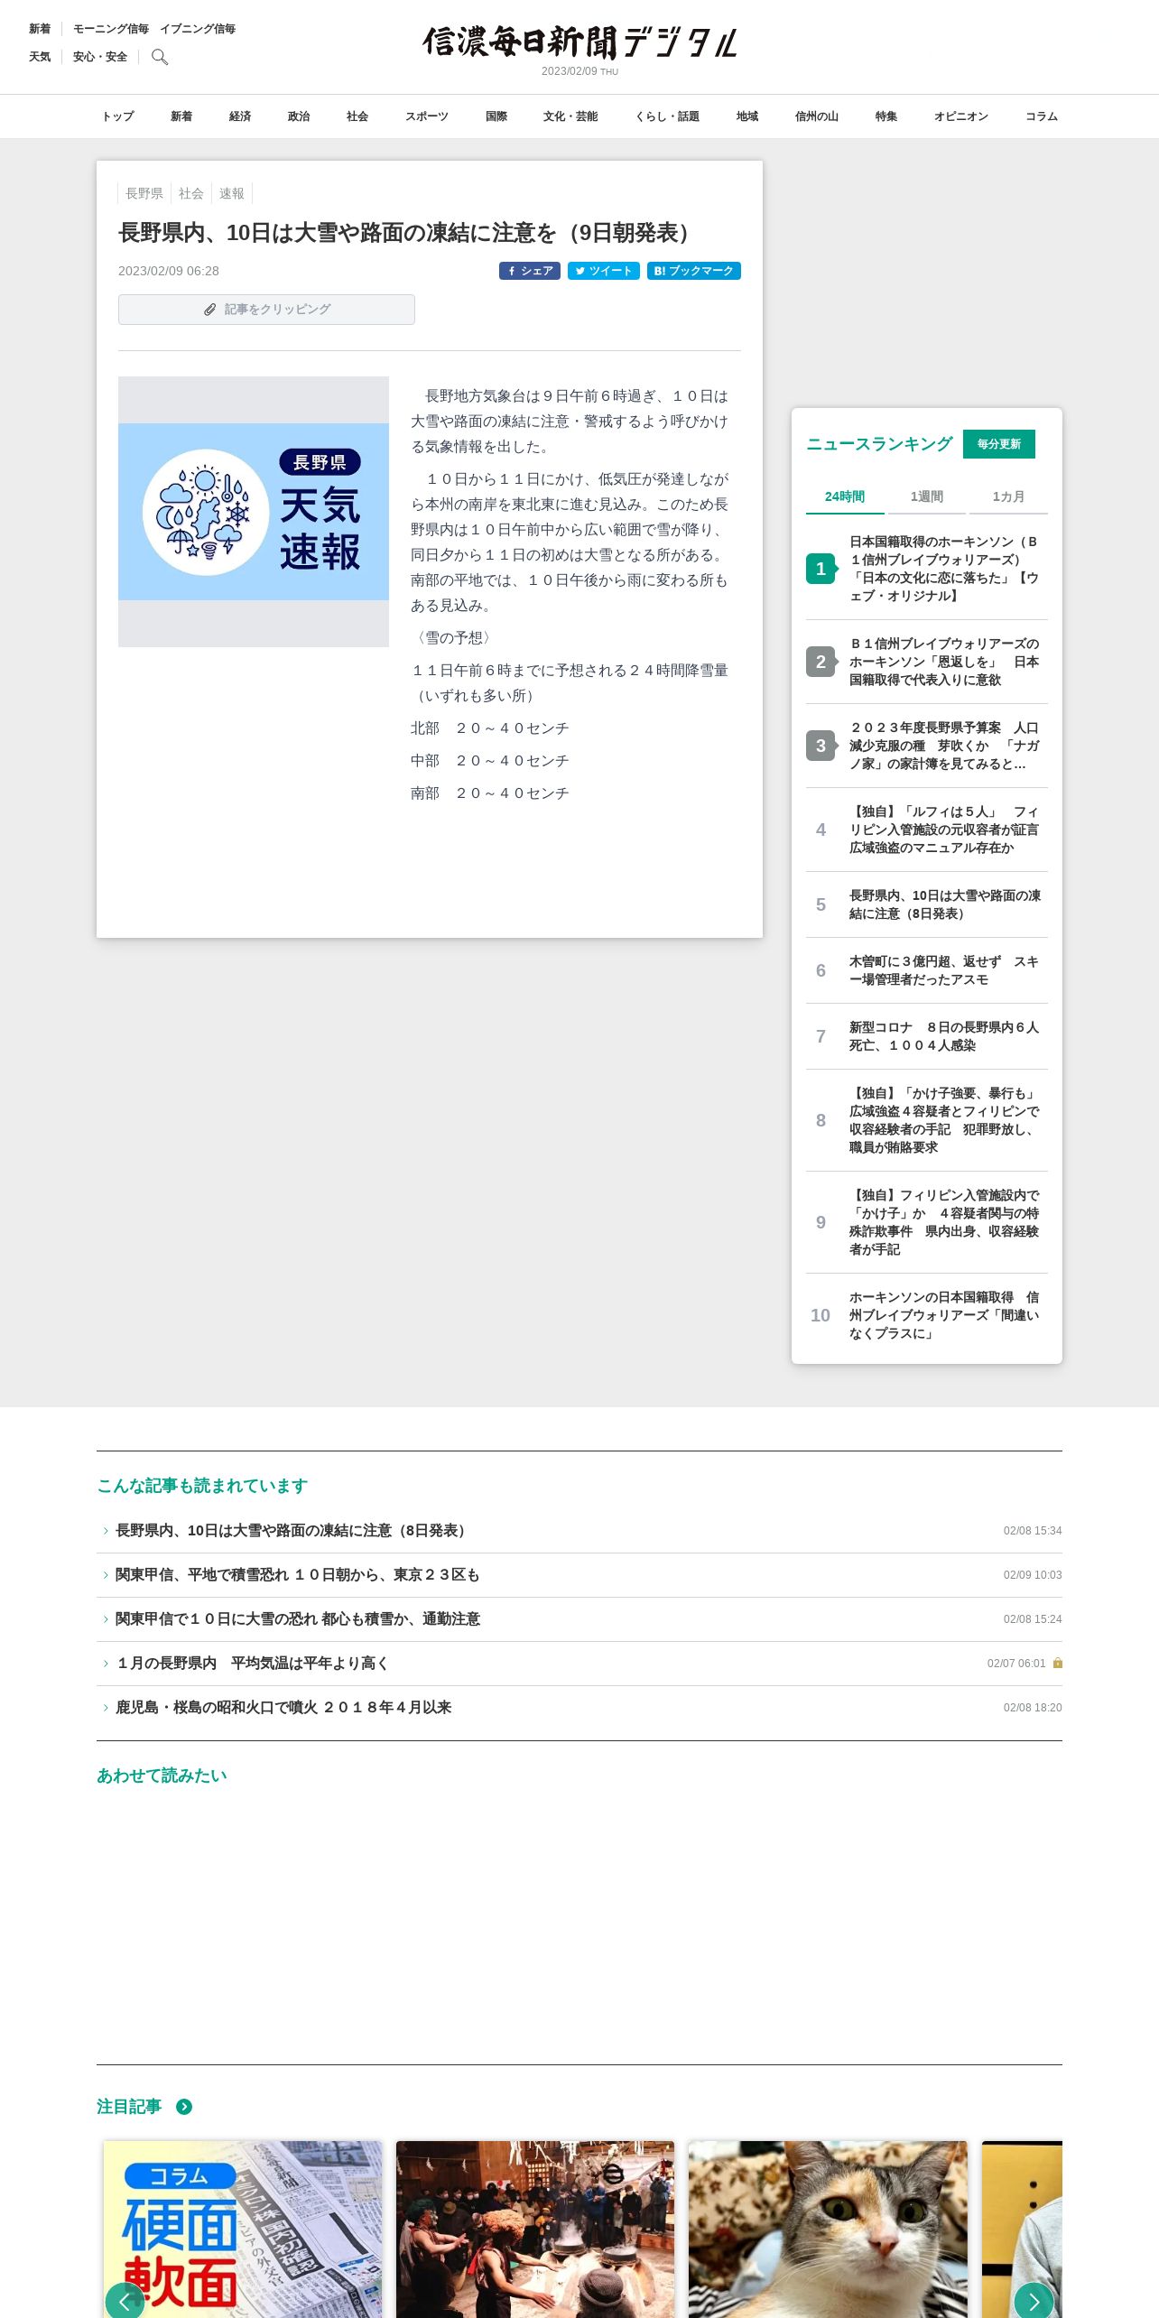Viewport: 1159px width, 2318px height.
Task: Open the 社会 navigation item
Action: tap(357, 116)
